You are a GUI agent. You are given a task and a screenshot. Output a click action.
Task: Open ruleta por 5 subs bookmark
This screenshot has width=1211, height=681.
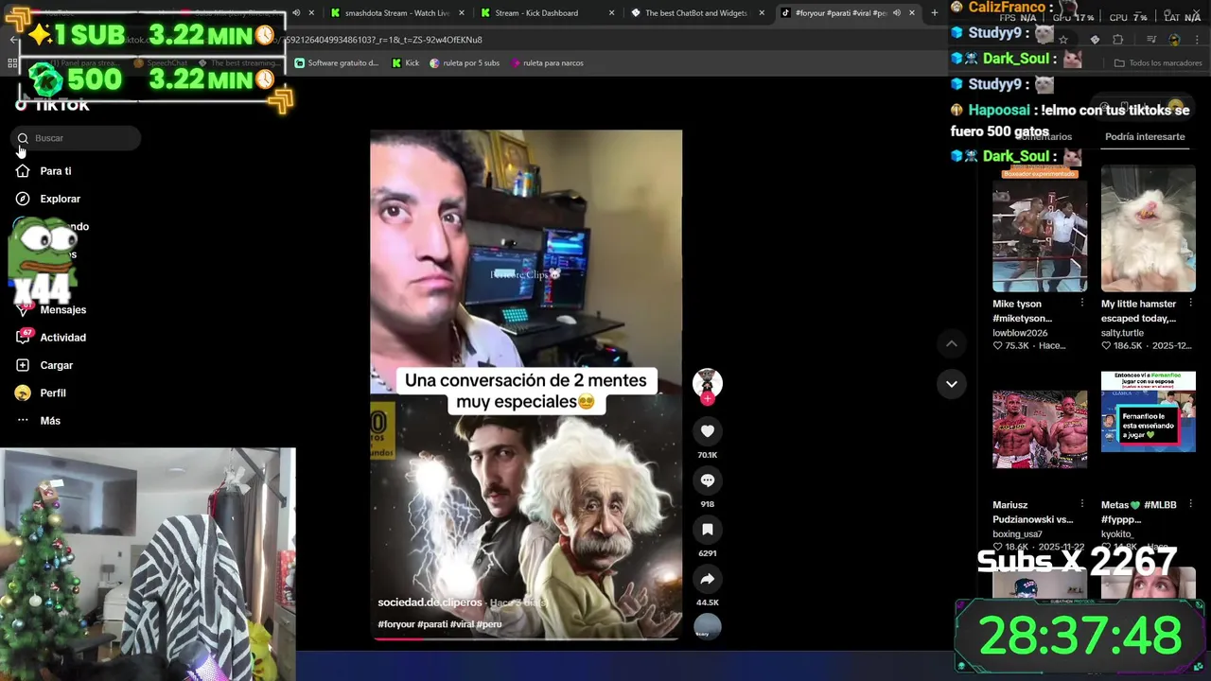tap(465, 63)
